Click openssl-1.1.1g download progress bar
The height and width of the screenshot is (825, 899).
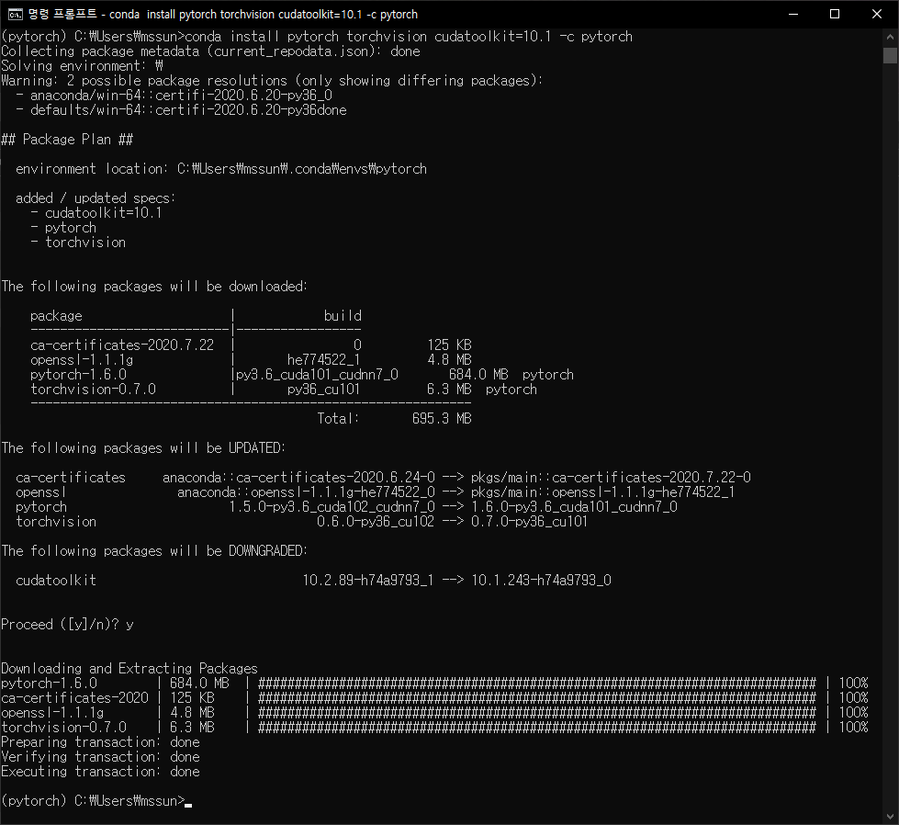tap(536, 713)
